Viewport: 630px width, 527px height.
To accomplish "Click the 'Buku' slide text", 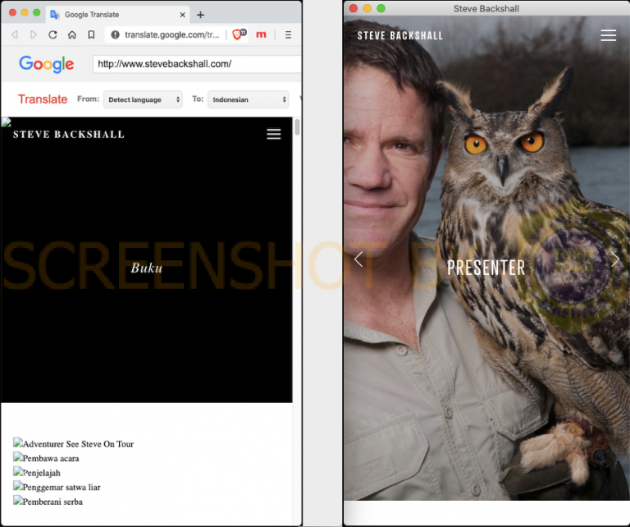I will click(x=147, y=268).
